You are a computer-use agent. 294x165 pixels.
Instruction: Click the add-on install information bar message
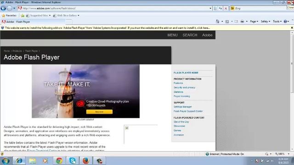click(x=107, y=28)
